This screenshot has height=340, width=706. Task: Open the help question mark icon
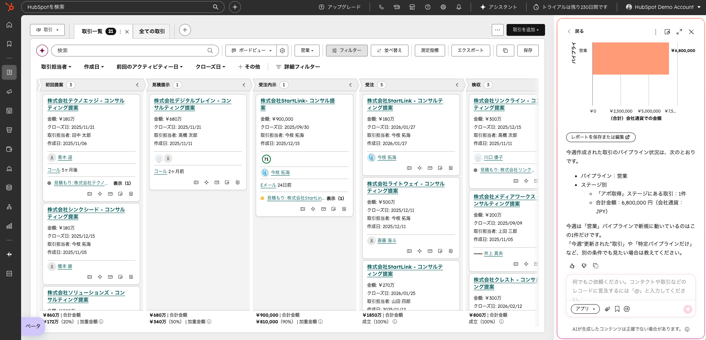click(x=428, y=7)
